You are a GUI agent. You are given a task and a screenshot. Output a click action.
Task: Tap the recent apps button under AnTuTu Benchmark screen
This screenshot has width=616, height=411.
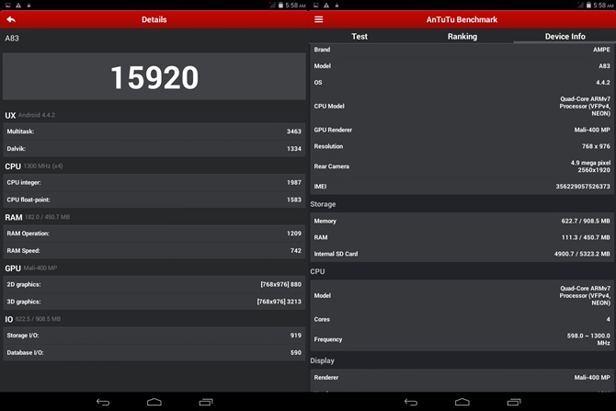pos(514,402)
